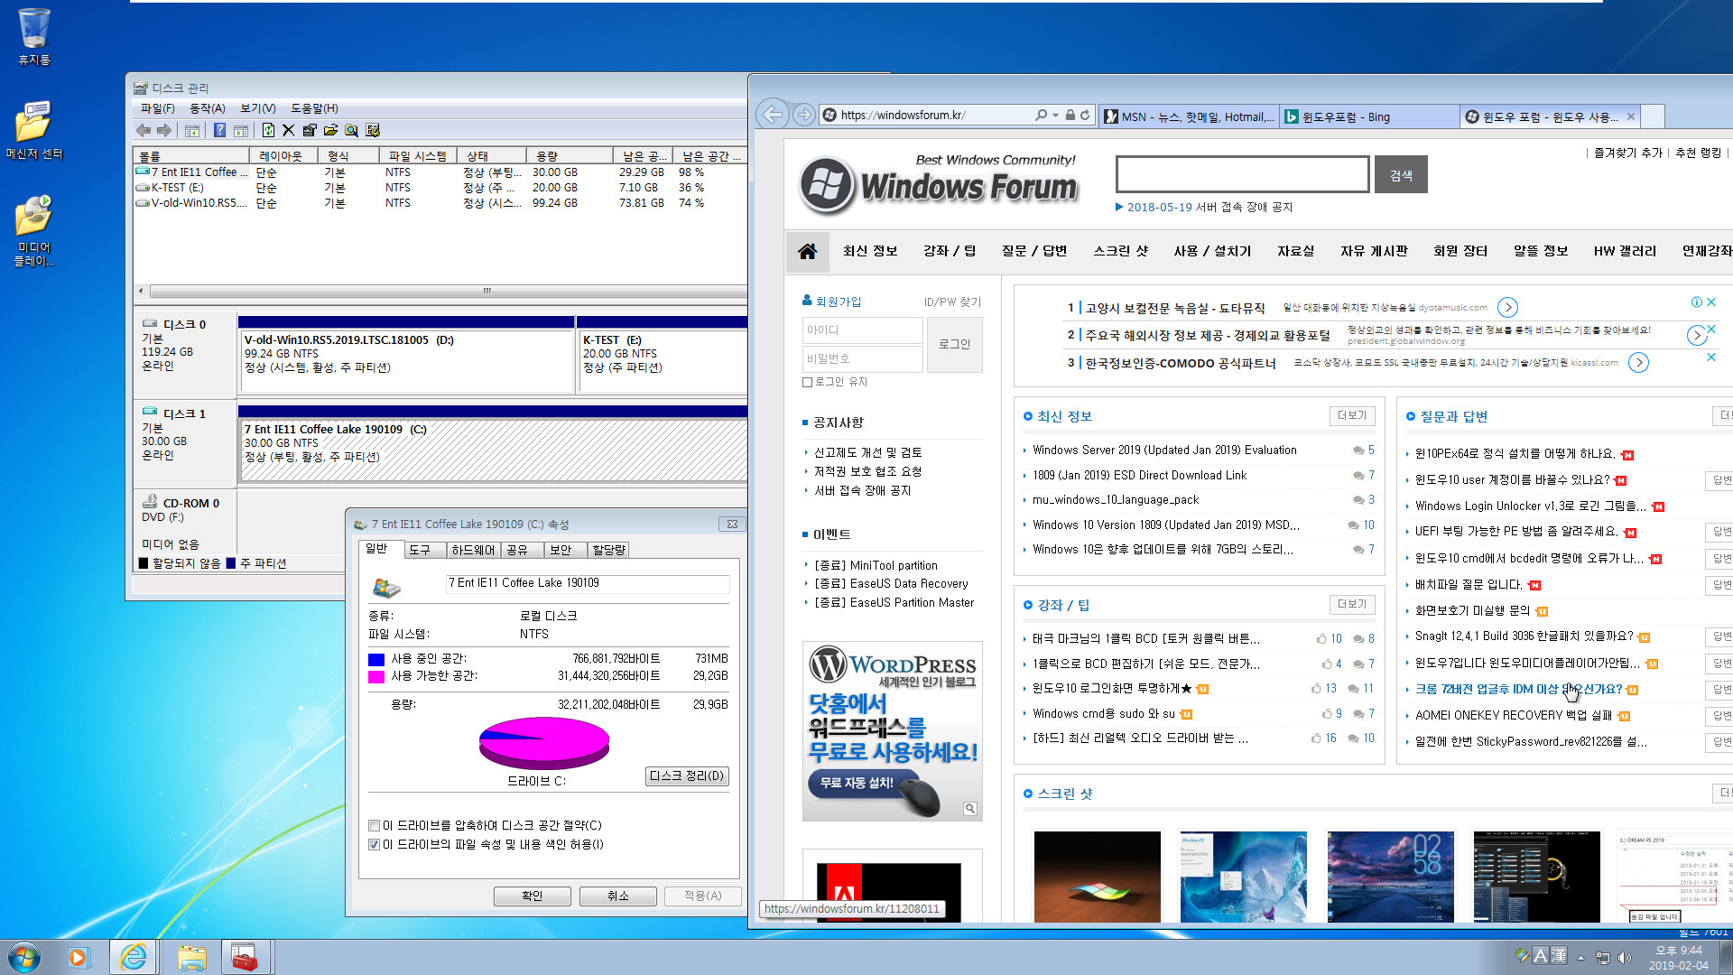
Task: Switch to the Quota tab in properties dialog
Action: 608,550
